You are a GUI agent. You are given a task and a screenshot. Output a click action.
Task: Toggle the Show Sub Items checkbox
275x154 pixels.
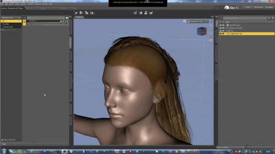tap(2, 140)
